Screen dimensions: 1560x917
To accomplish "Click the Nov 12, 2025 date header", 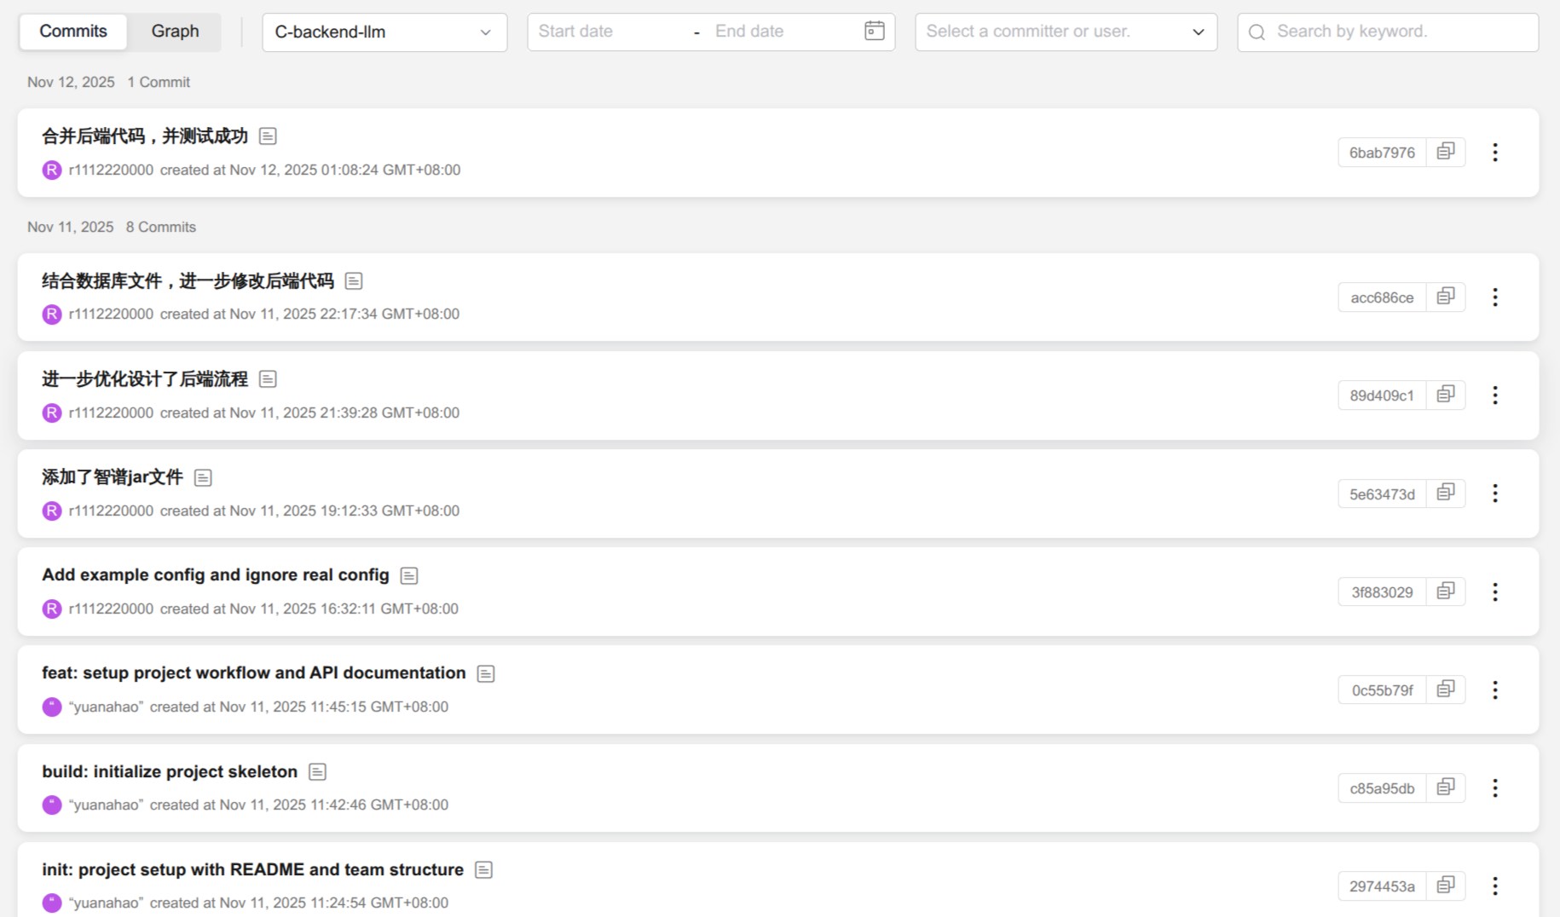I will tap(71, 82).
